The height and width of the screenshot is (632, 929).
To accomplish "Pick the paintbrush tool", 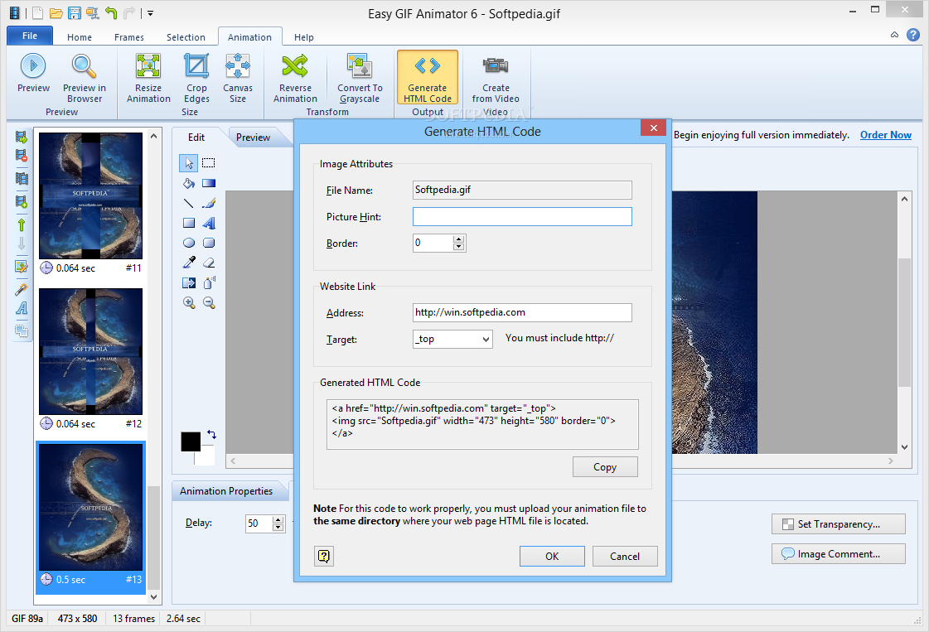I will pos(209,203).
